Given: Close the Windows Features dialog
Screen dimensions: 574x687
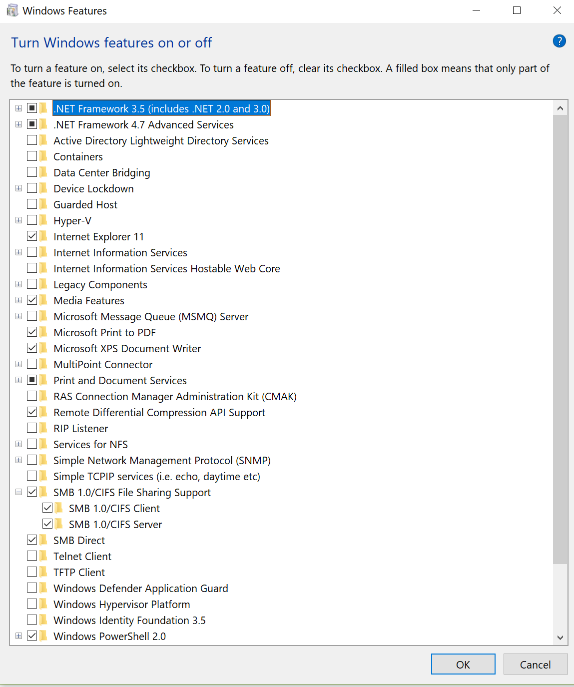Looking at the screenshot, I should (x=557, y=10).
